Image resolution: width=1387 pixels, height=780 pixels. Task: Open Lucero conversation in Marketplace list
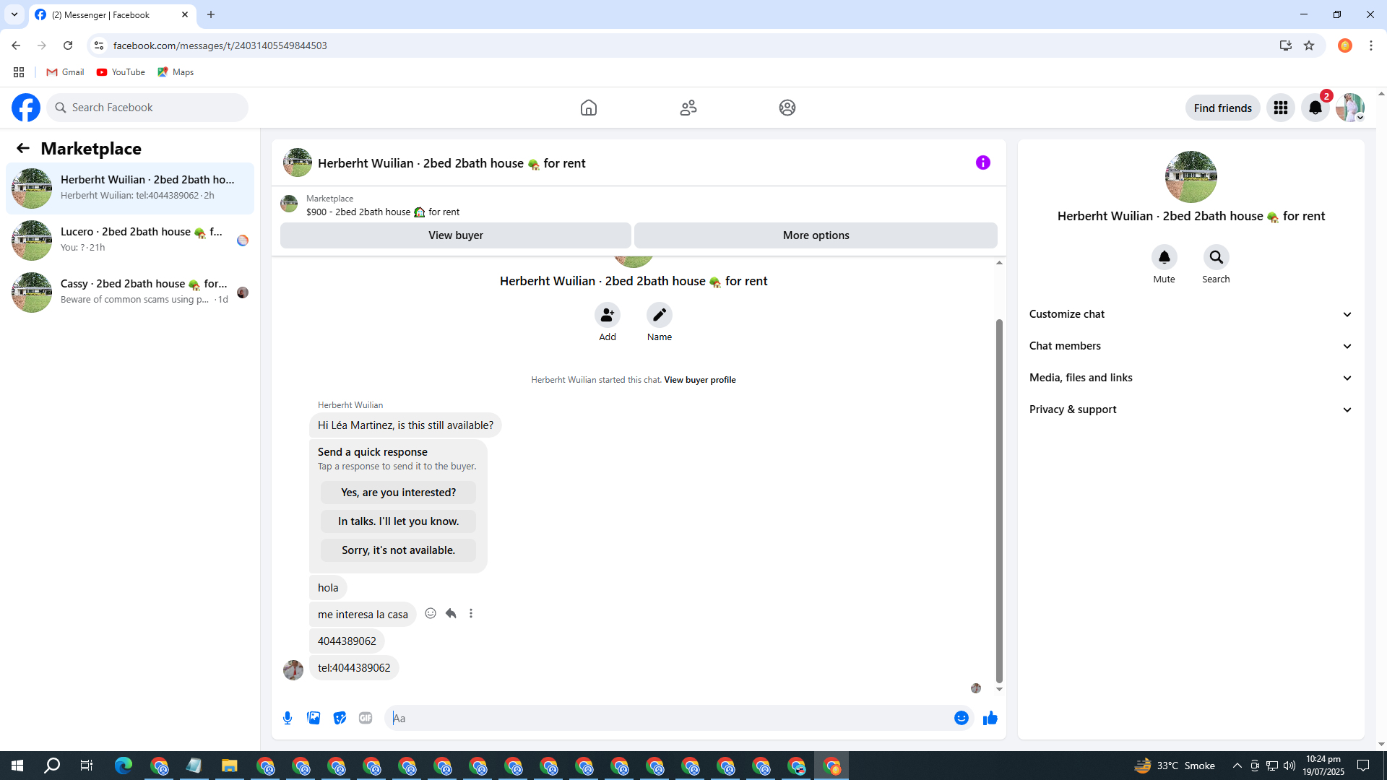(130, 240)
